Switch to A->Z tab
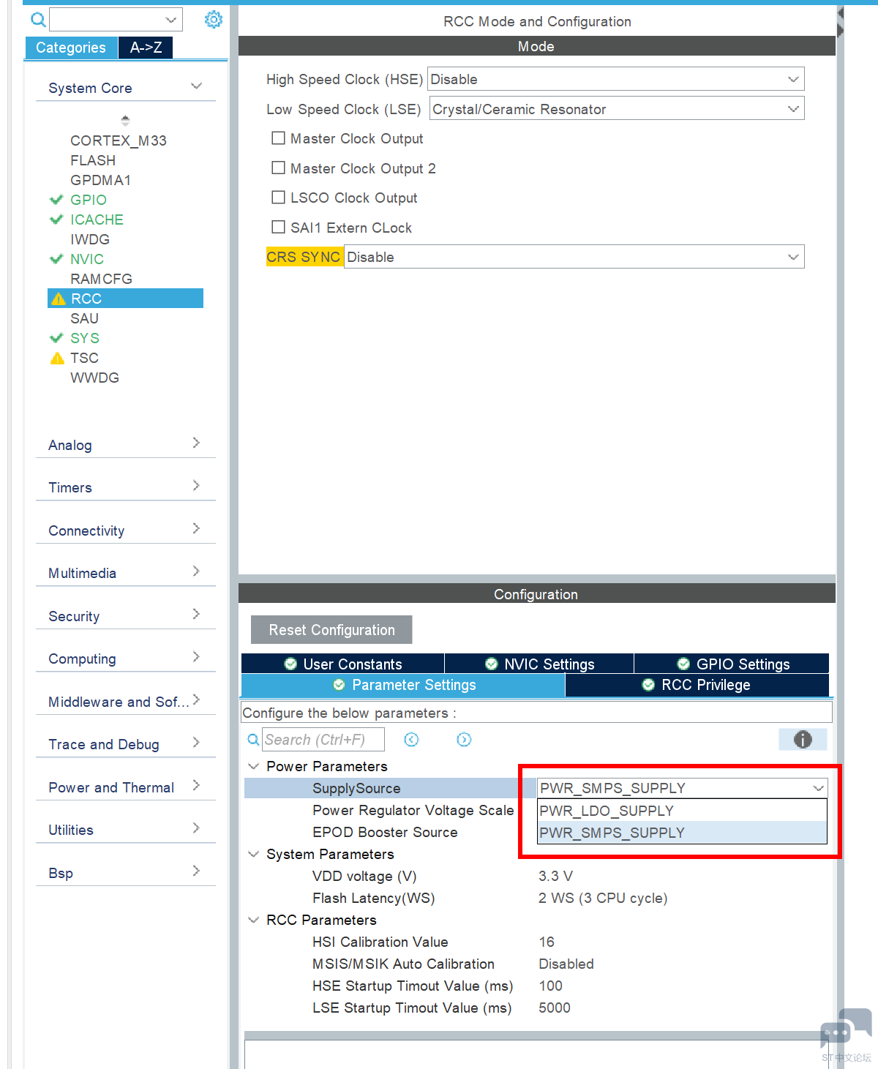The height and width of the screenshot is (1069, 878). tap(146, 48)
